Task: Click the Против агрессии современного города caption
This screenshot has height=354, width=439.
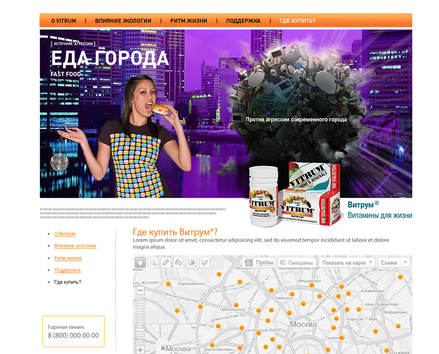Action: (x=296, y=120)
